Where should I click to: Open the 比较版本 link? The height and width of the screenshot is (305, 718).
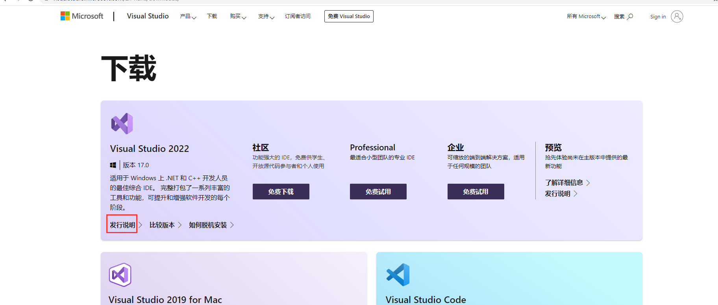click(165, 225)
